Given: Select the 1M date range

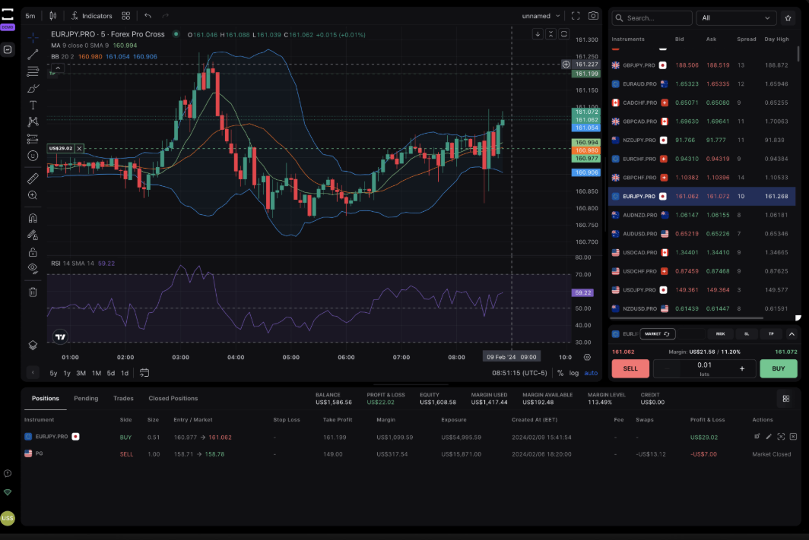Looking at the screenshot, I should click(x=97, y=373).
